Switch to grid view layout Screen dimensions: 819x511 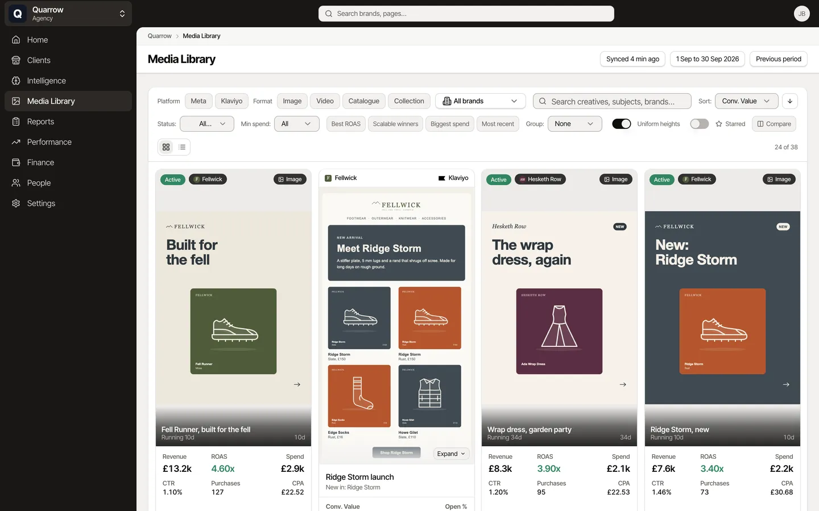pyautogui.click(x=166, y=147)
